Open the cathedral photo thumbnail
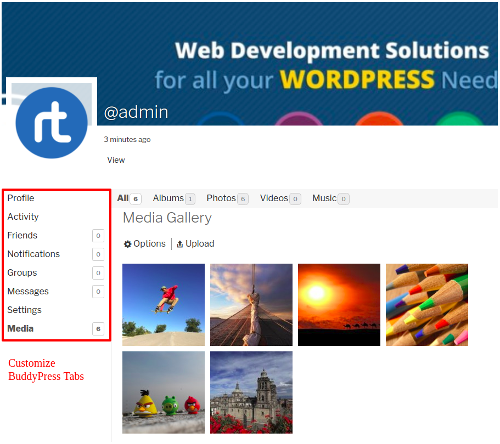This screenshot has height=444, width=500. point(251,392)
